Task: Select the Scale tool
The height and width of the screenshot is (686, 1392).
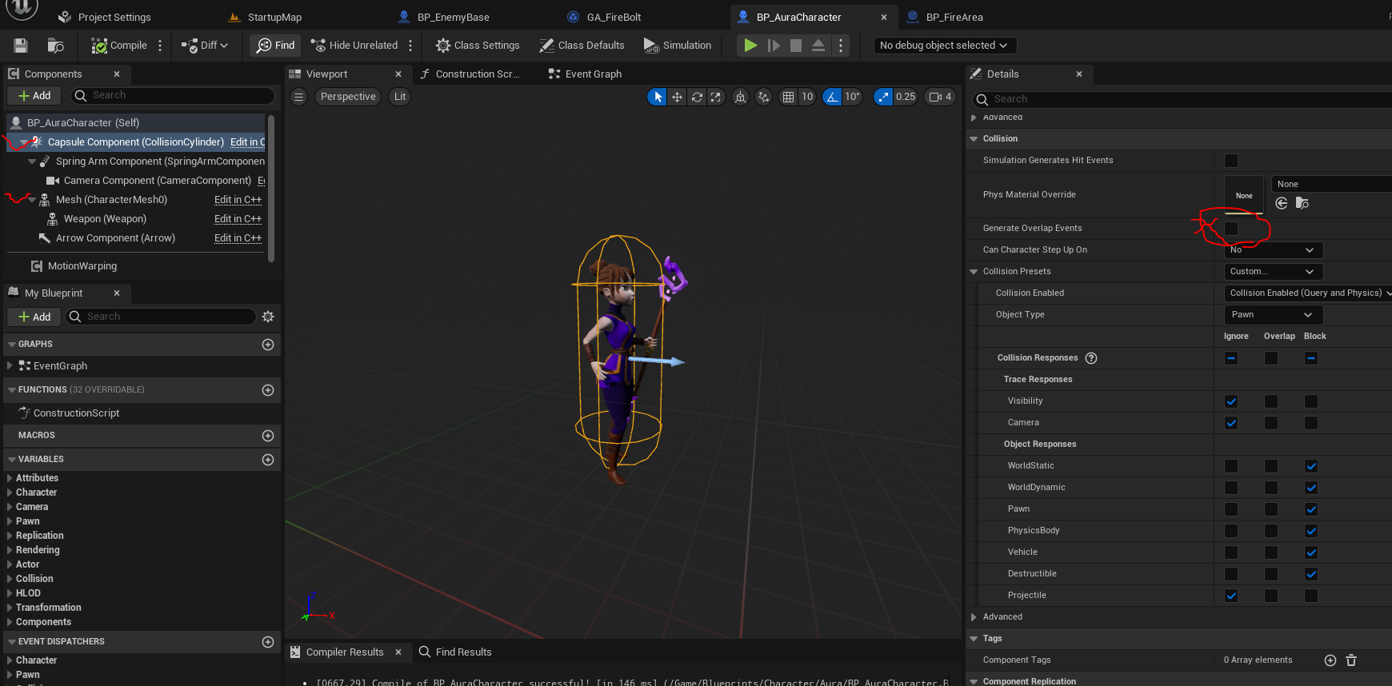Action: (716, 97)
